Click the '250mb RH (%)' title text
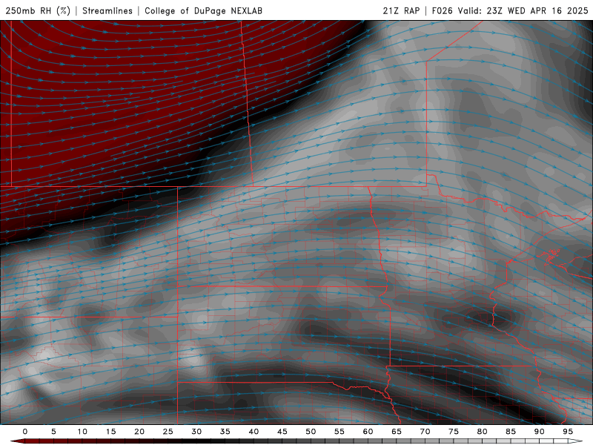This screenshot has height=445, width=593. 38,10
